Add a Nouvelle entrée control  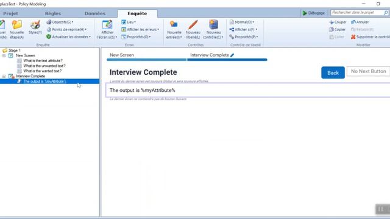tap(174, 29)
